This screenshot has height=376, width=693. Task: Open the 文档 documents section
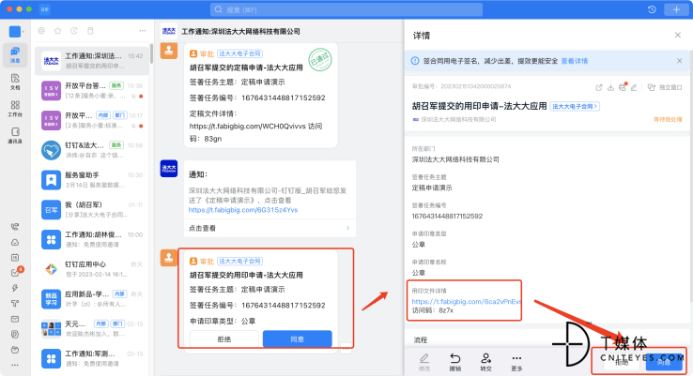[15, 82]
